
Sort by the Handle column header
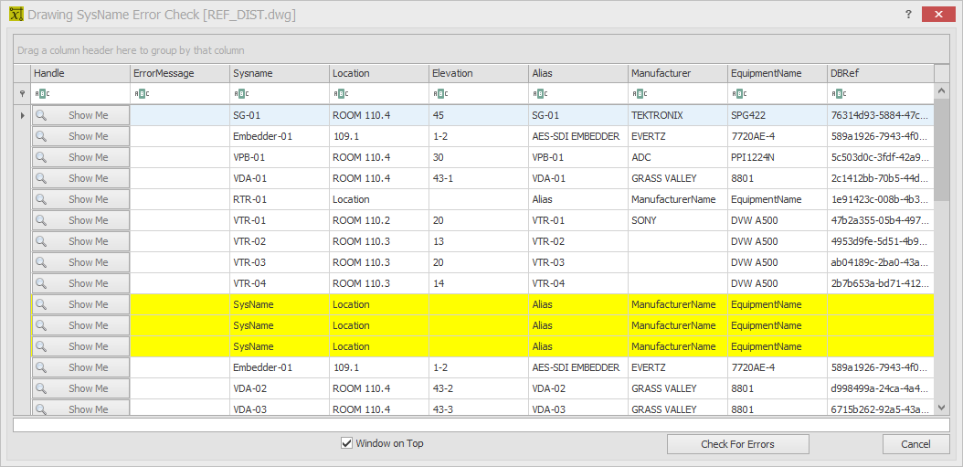point(80,73)
